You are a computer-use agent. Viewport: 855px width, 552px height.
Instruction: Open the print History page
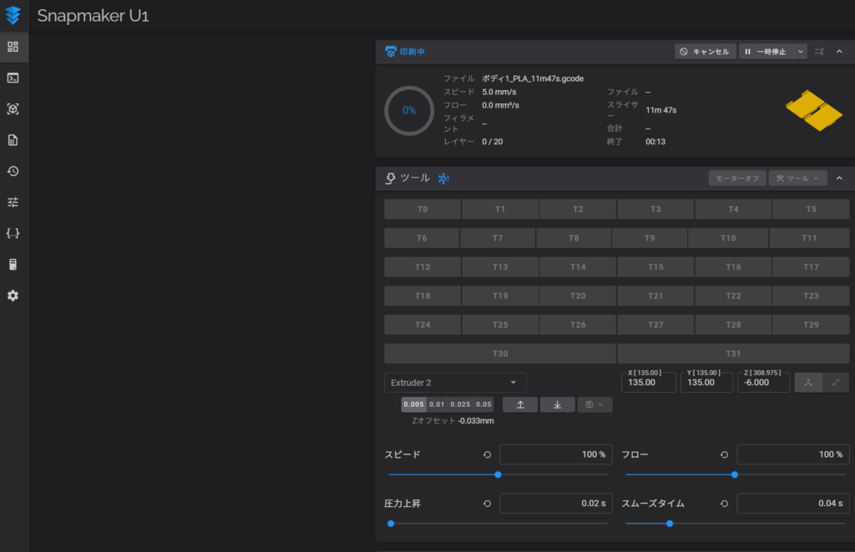(x=13, y=171)
